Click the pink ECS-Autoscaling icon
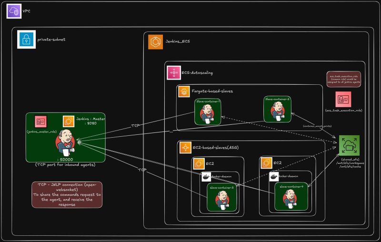This screenshot has height=242, width=381. (174, 73)
